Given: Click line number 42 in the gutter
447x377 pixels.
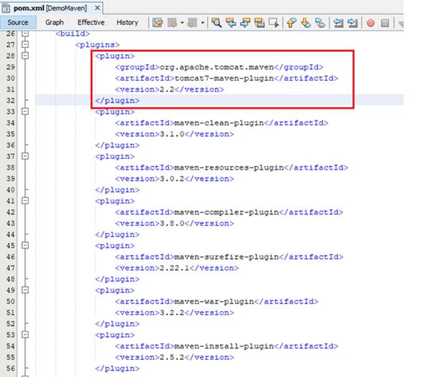Looking at the screenshot, I should click(11, 212).
